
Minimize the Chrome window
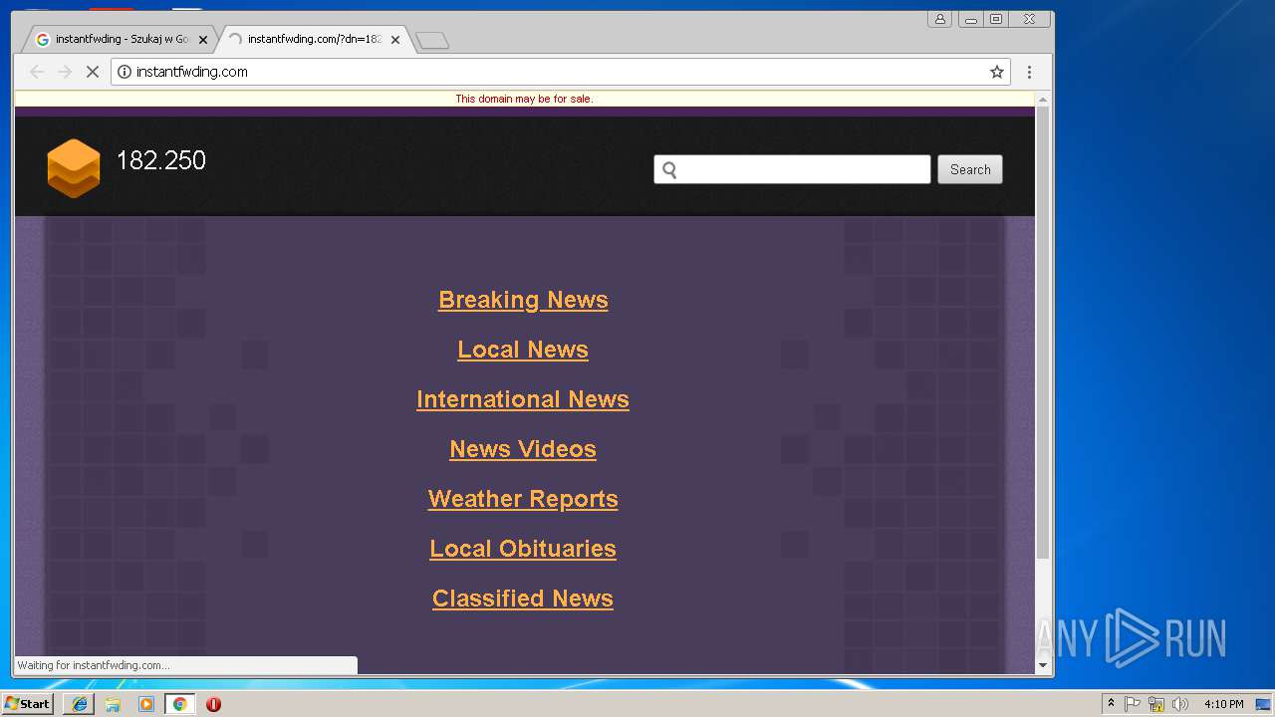[x=971, y=19]
